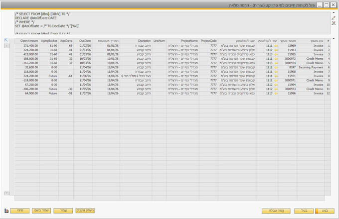Click in the SQL query text area
The image size is (339, 219).
click(172, 23)
